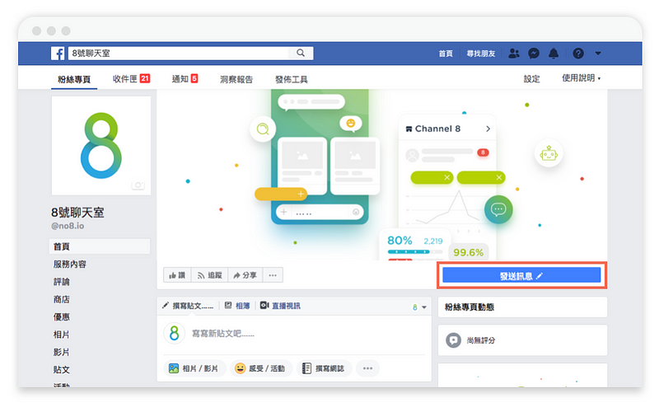Expand the 使用說明 dropdown

[582, 77]
